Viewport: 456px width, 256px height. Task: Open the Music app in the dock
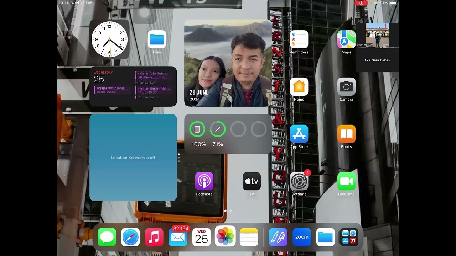[x=154, y=237]
